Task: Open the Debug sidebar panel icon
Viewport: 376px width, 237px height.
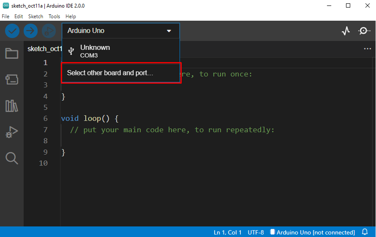Action: pyautogui.click(x=12, y=132)
